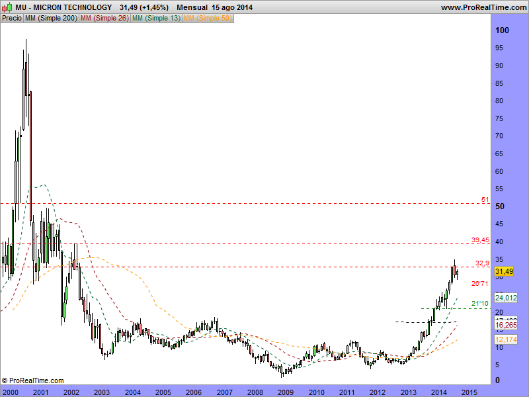Screen dimensions: 529x397
Task: Select the 2014 year marker
Action: [438, 392]
